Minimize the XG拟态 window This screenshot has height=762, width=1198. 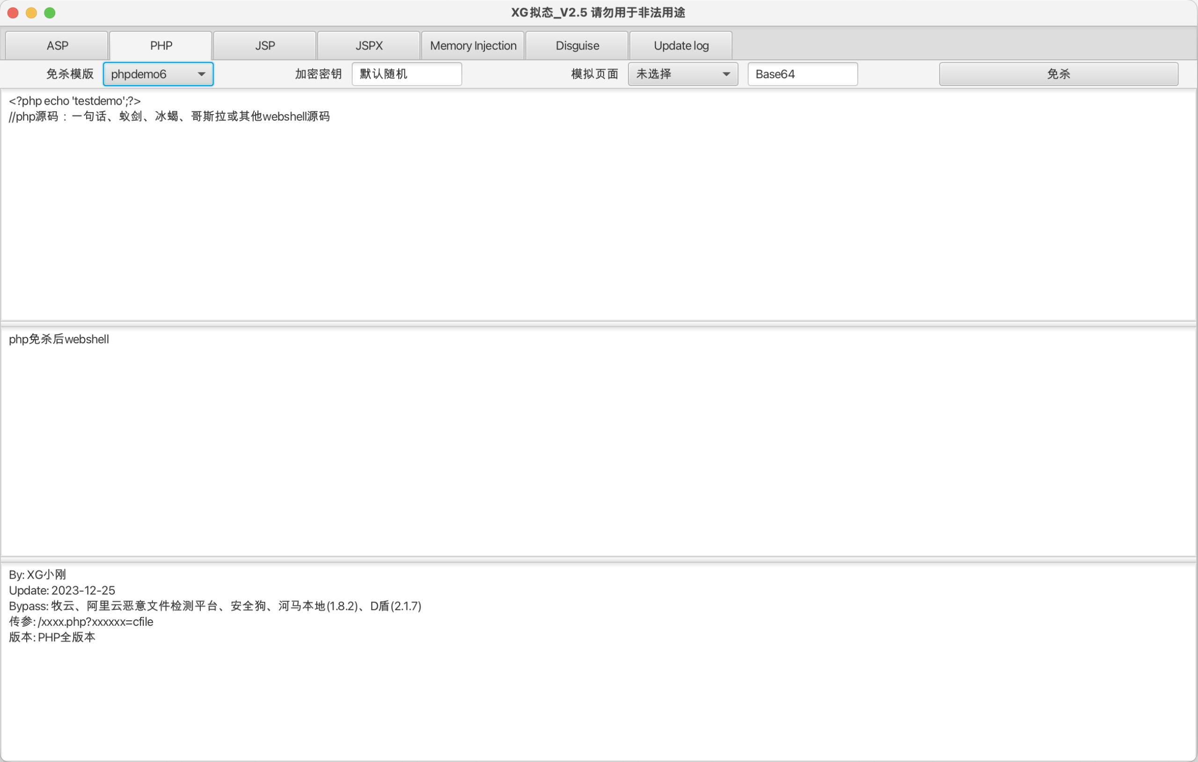[31, 13]
